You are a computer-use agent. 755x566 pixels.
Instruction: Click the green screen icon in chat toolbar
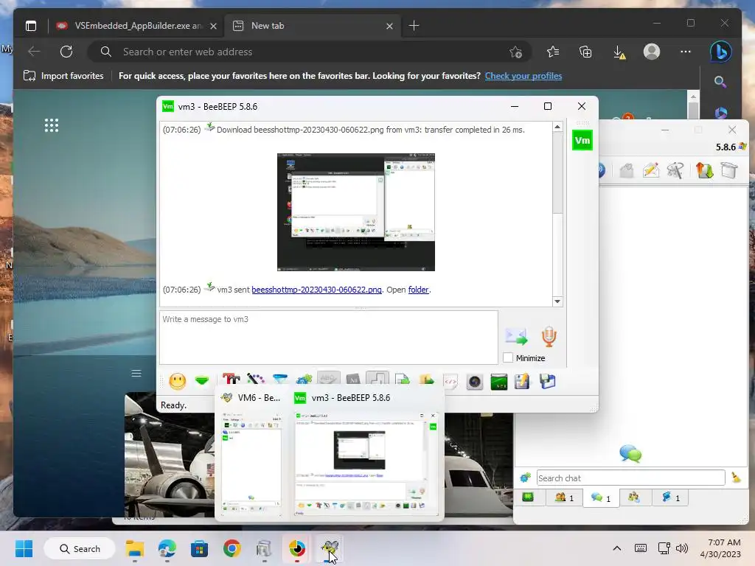click(x=499, y=382)
